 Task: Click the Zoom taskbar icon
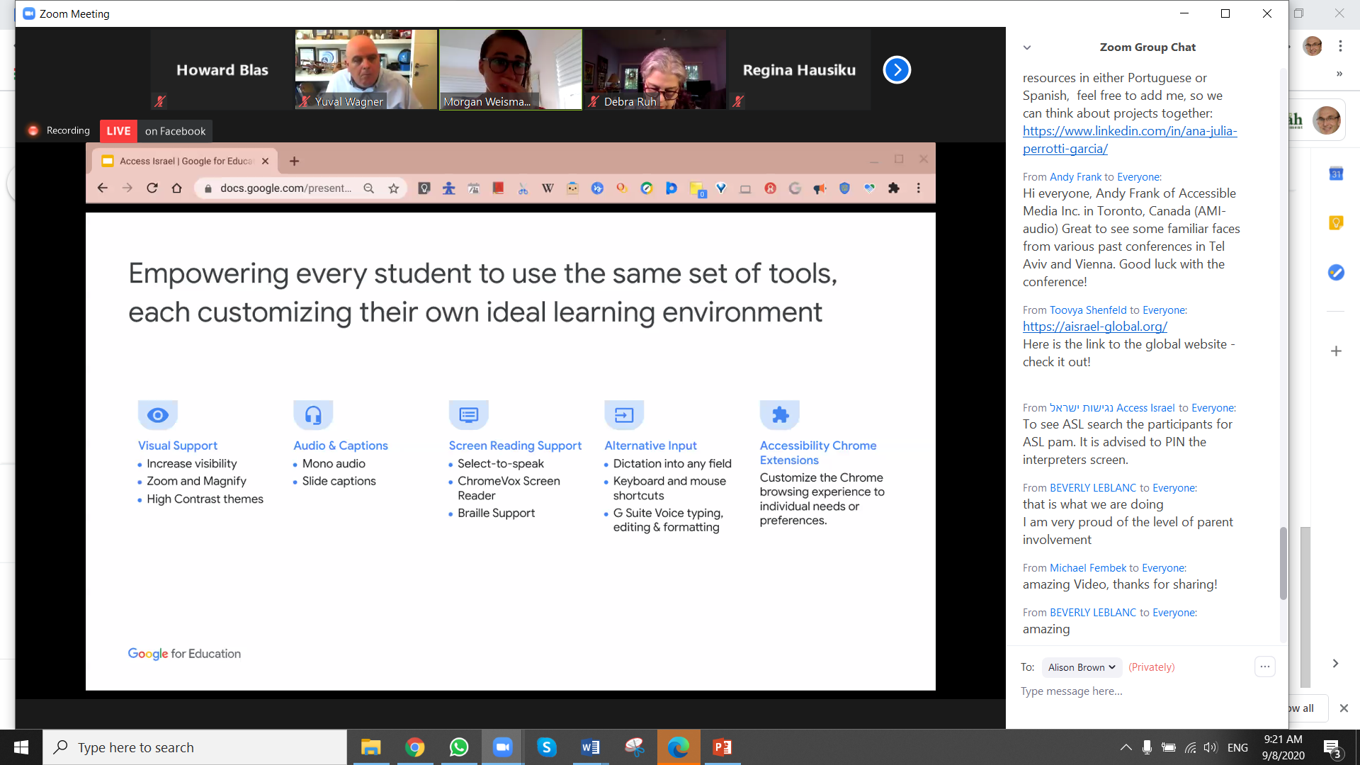pyautogui.click(x=503, y=747)
